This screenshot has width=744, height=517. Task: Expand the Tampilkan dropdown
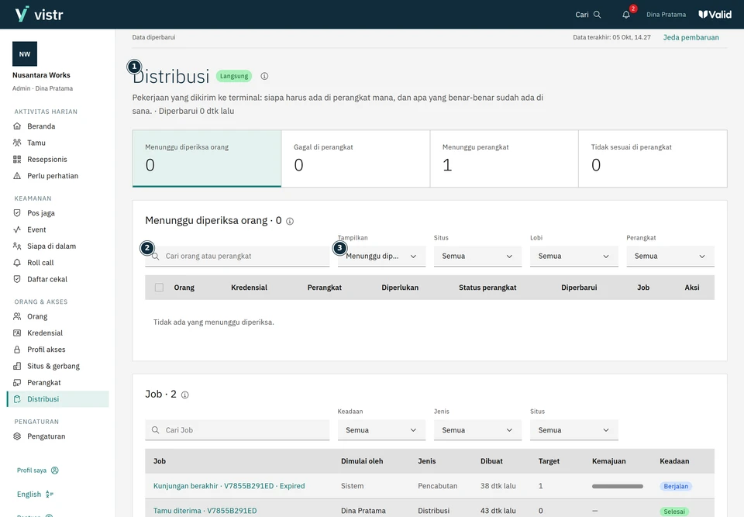coord(381,257)
